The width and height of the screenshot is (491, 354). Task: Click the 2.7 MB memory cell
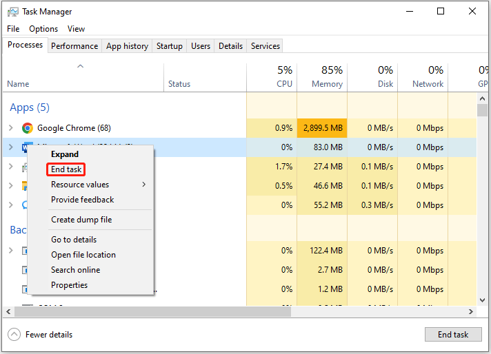coord(322,270)
